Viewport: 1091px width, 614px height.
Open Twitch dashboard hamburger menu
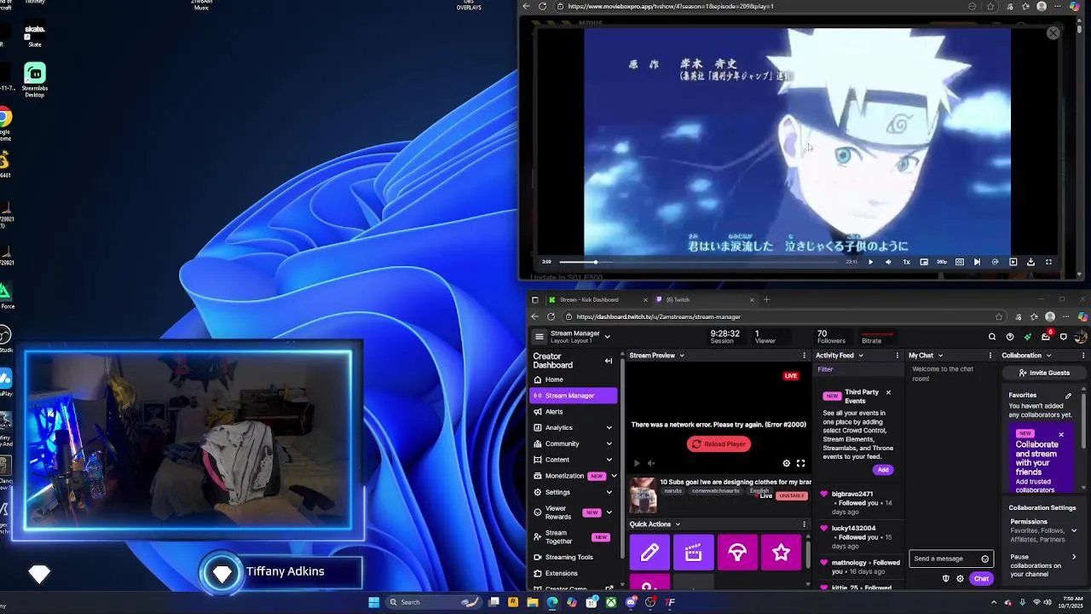[x=539, y=337]
